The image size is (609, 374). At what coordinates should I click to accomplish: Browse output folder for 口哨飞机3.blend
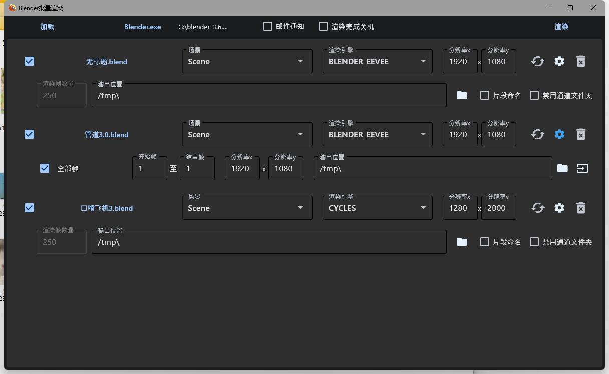click(x=462, y=242)
